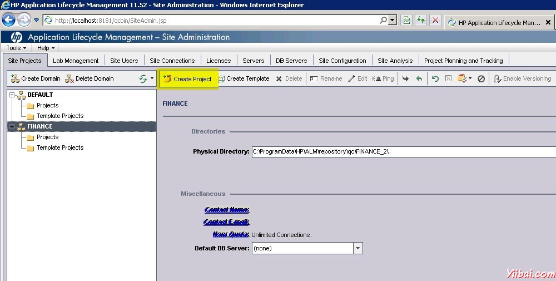Switch to the Site Projects tab

[x=25, y=61]
